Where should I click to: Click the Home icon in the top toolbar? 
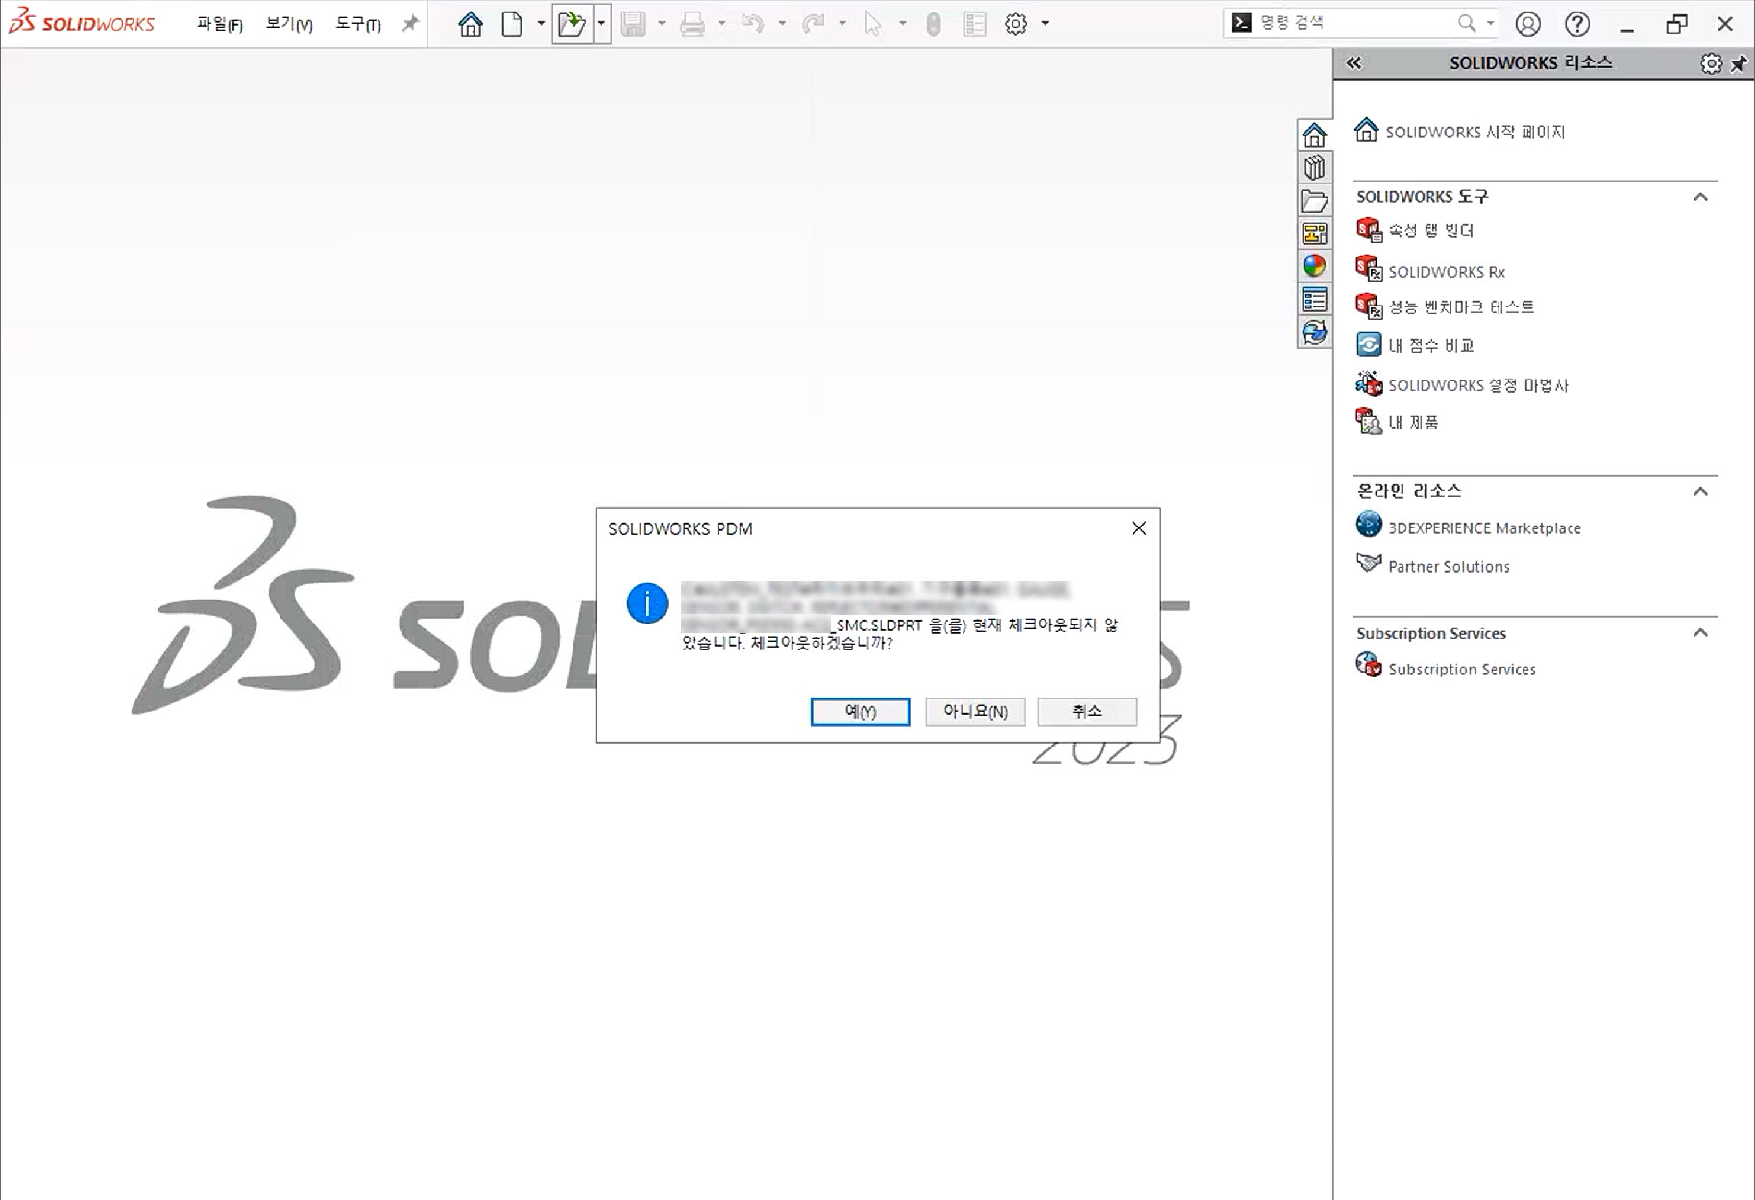point(470,24)
